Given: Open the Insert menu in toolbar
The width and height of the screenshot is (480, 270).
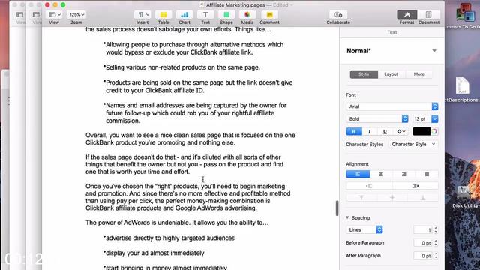Looking at the screenshot, I should coord(143,15).
